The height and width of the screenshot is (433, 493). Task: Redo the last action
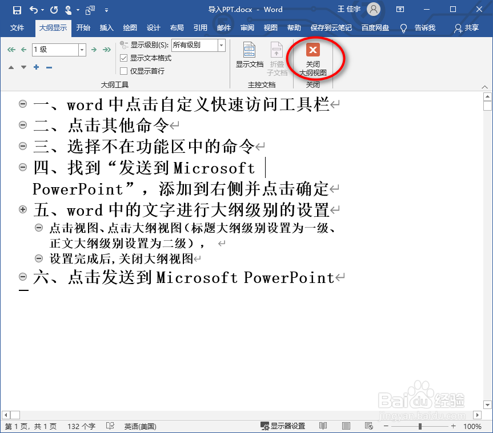54,10
